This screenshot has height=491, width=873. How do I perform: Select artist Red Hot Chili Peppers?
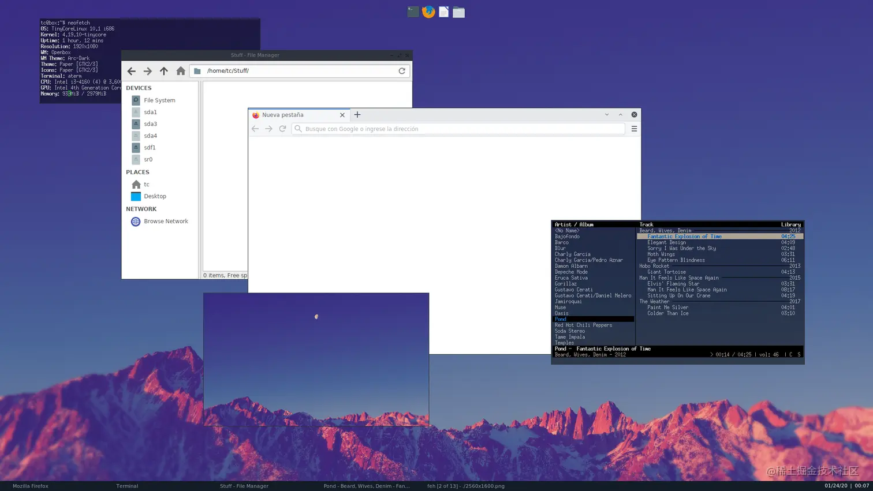point(583,325)
